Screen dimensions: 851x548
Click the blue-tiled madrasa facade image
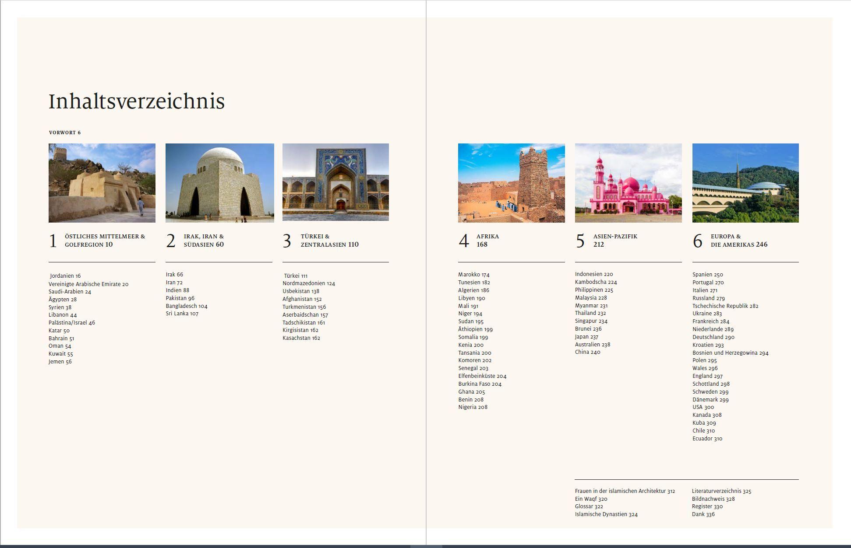335,182
